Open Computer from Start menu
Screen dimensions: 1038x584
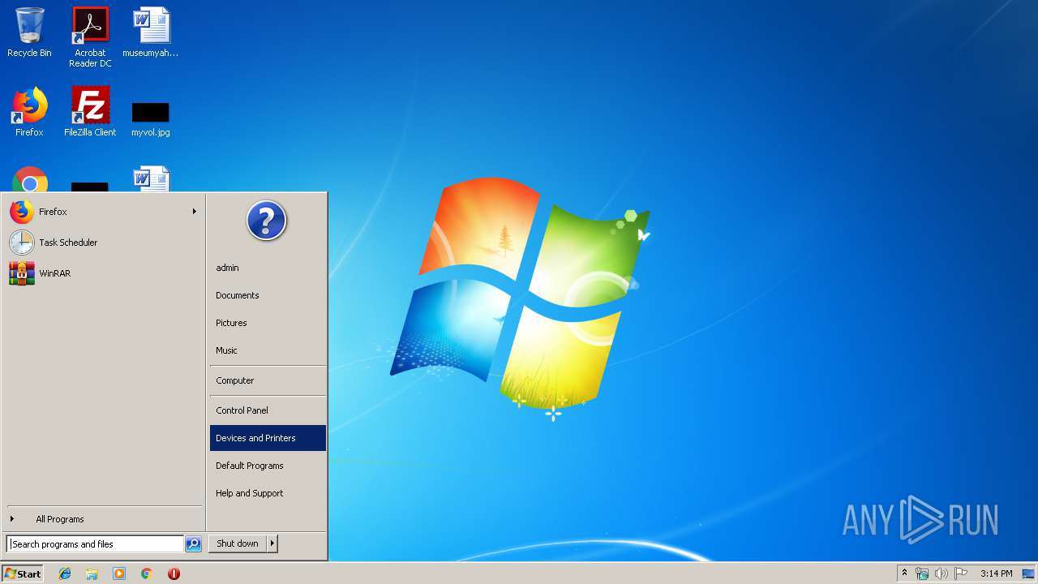(x=268, y=380)
